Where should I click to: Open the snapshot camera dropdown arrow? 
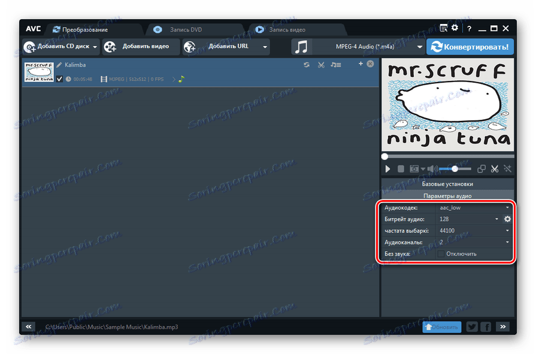coord(423,169)
